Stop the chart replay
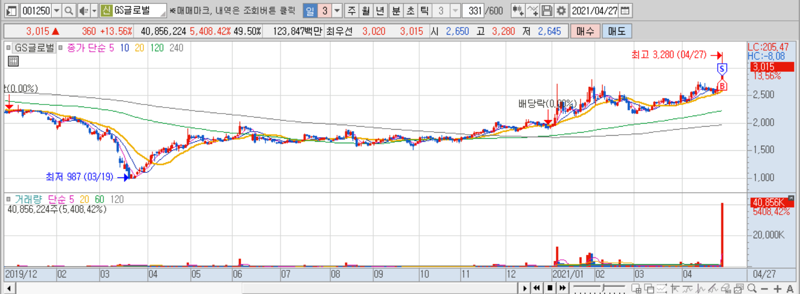800x294 pixels. (550, 288)
